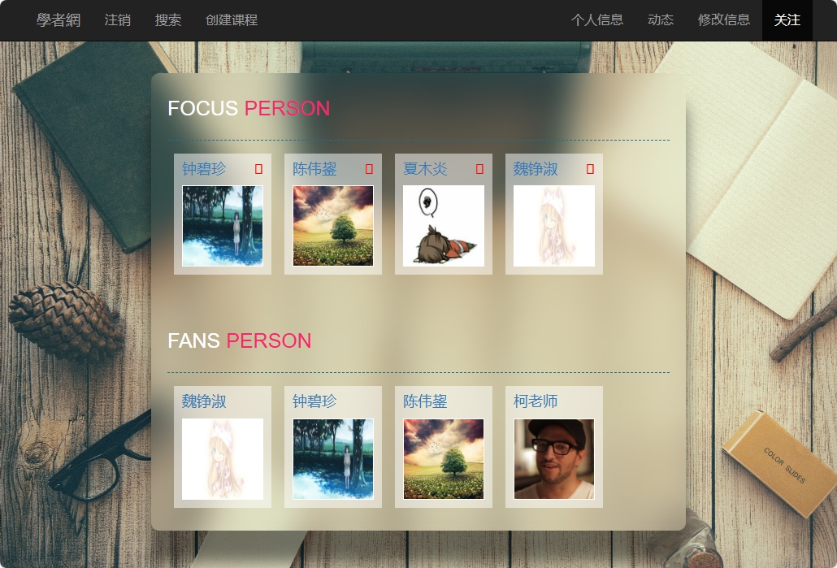Screen dimensions: 837x568
Task: Open 钟碧珍 name link under Focus Person
Action: pyautogui.click(x=205, y=169)
